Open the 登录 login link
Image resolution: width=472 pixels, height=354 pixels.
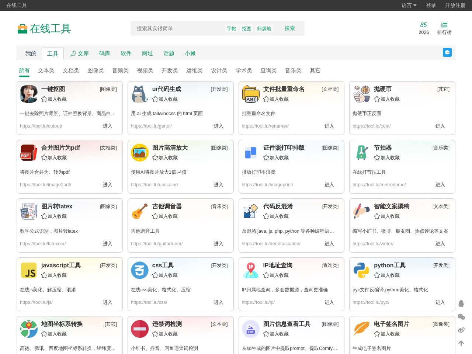431,5
